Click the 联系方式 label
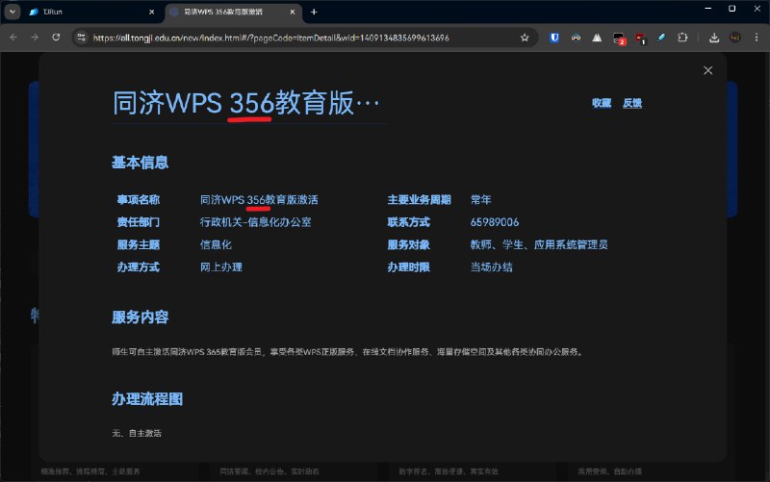Viewport: 770px width, 482px height. click(x=408, y=222)
